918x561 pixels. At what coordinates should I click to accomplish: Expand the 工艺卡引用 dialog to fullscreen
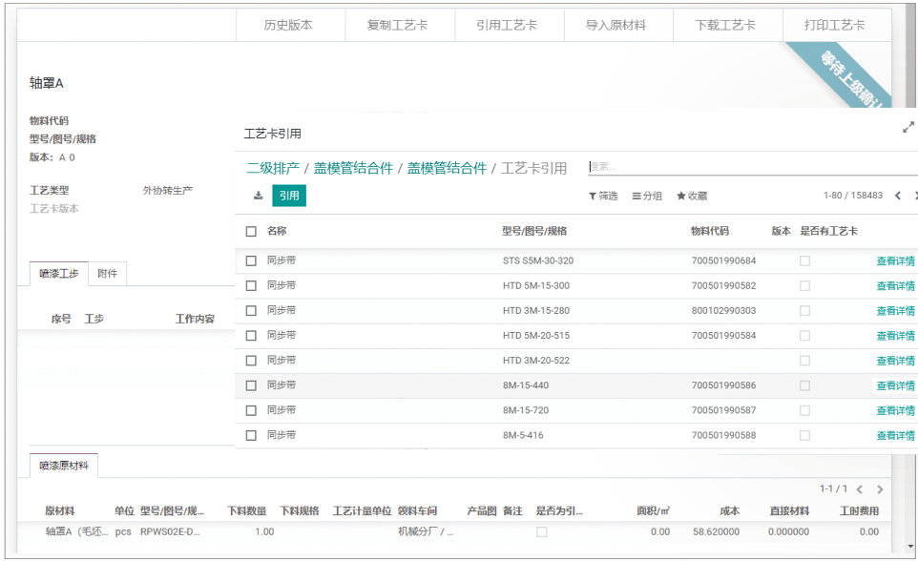tap(908, 128)
